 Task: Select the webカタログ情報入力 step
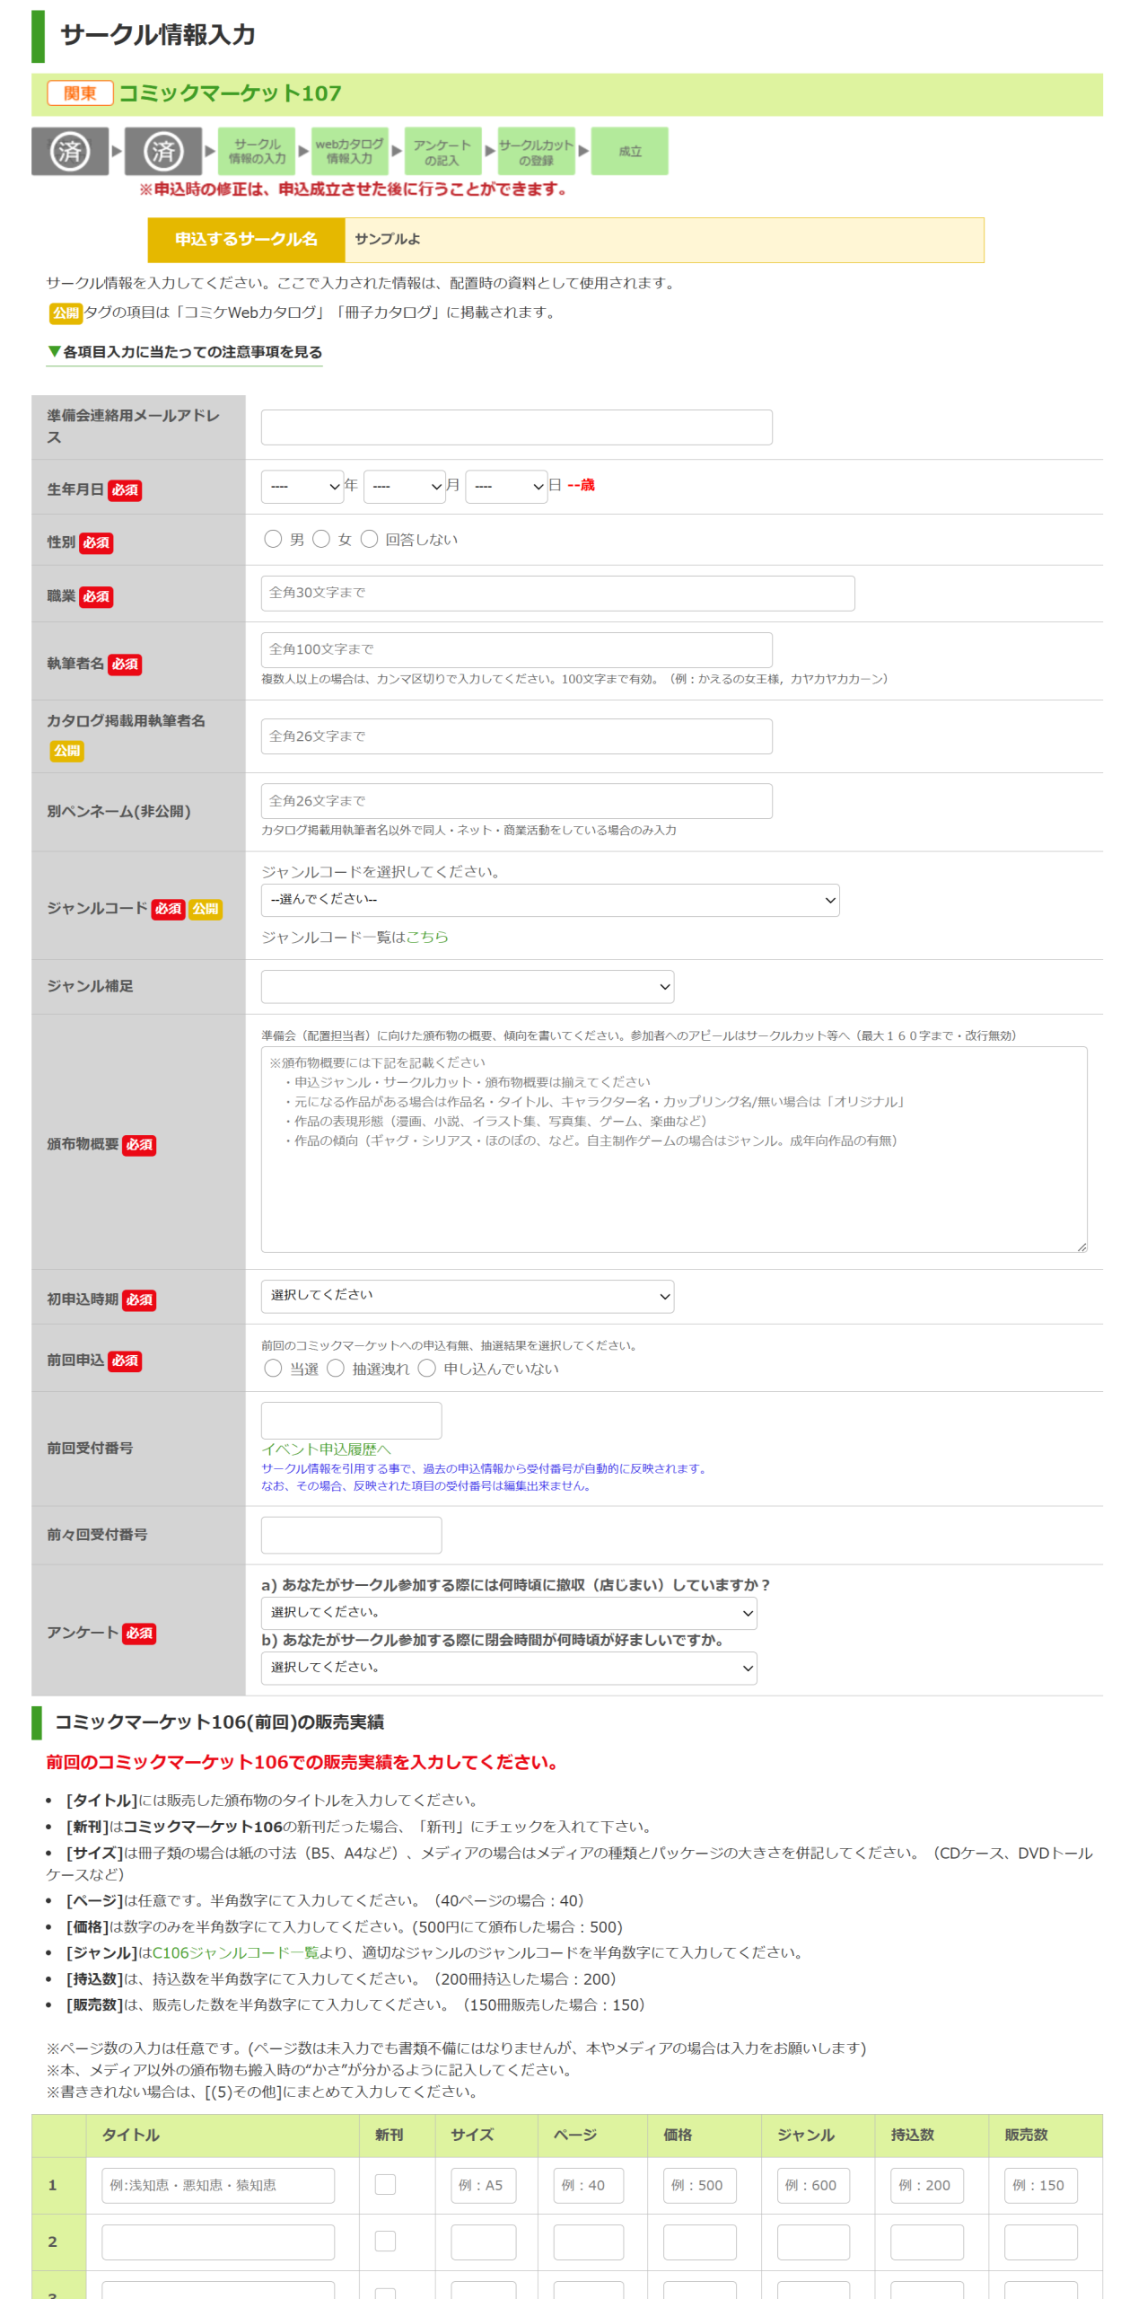pyautogui.click(x=350, y=151)
